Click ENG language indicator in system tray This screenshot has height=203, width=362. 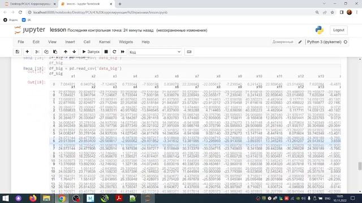(x=327, y=198)
